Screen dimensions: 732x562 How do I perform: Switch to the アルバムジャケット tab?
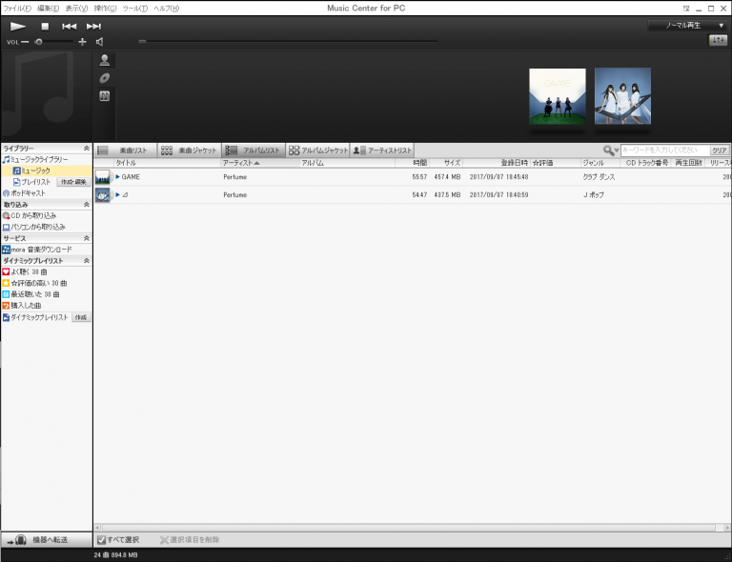click(x=318, y=151)
